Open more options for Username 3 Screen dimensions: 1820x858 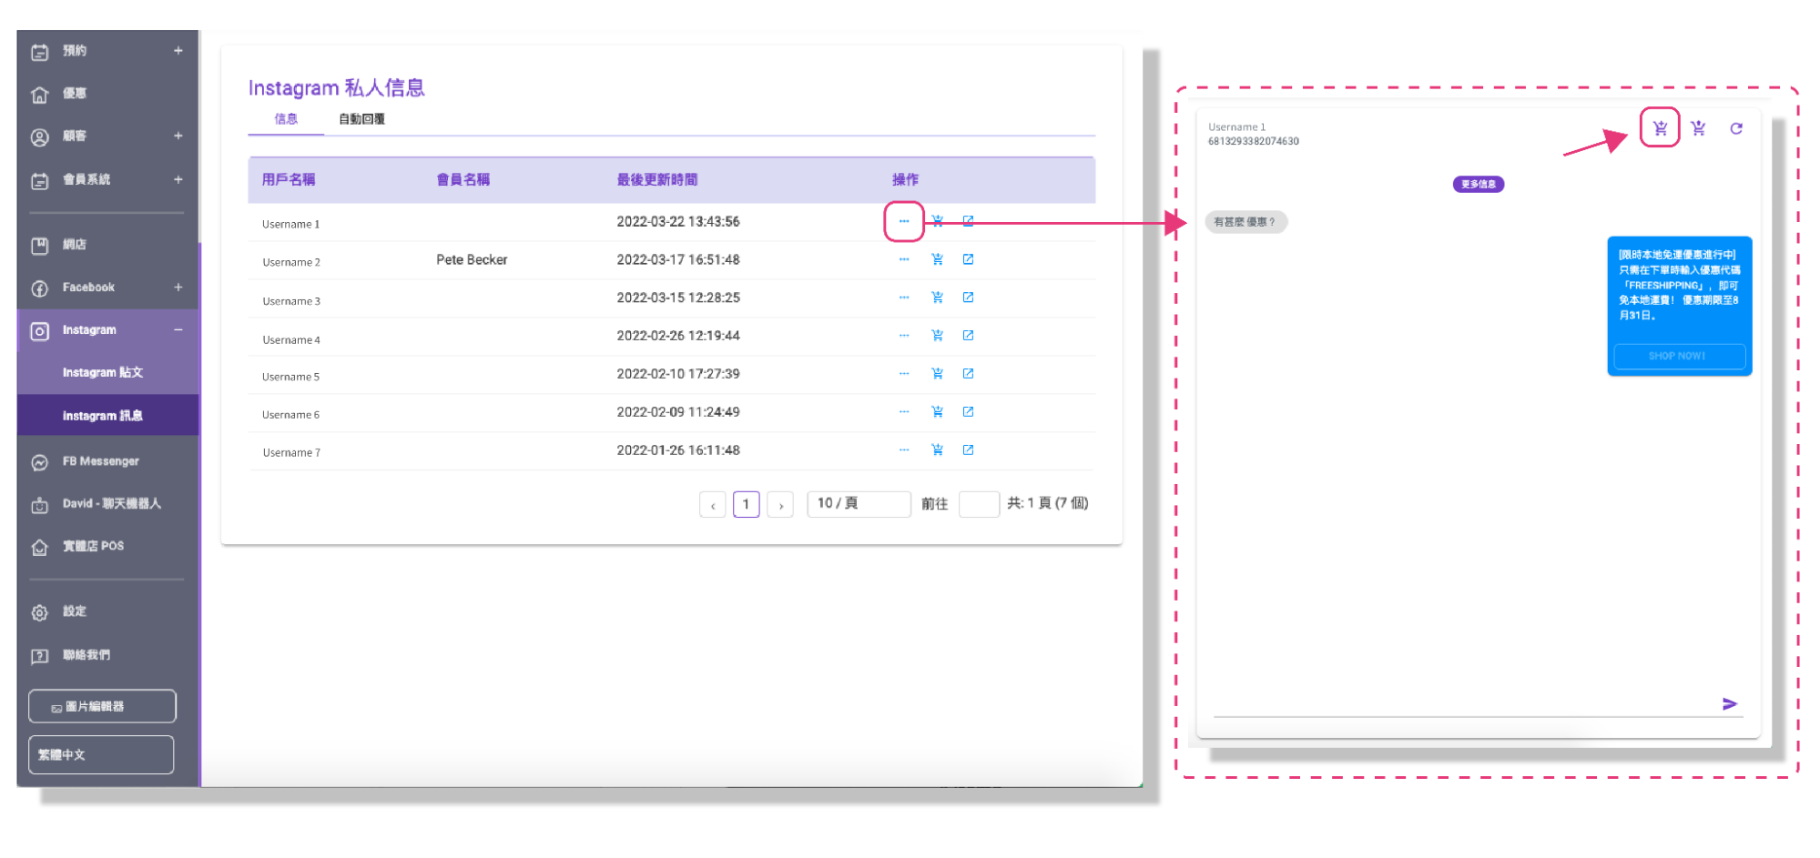903,298
